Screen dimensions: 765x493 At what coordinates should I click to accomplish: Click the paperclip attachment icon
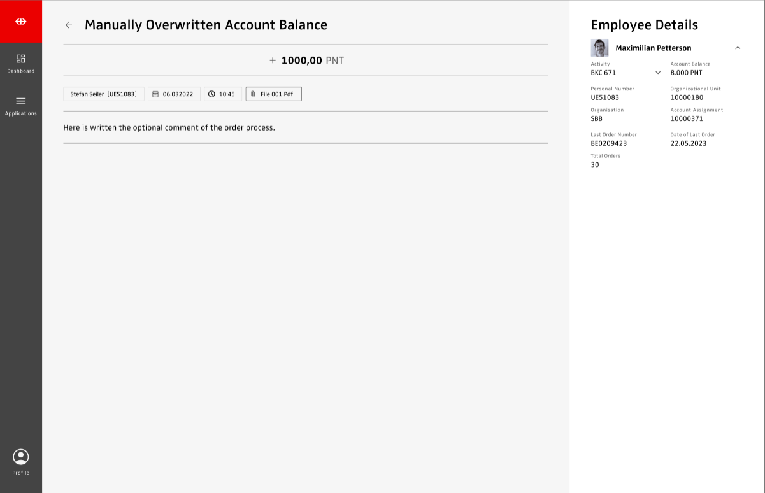tap(253, 94)
